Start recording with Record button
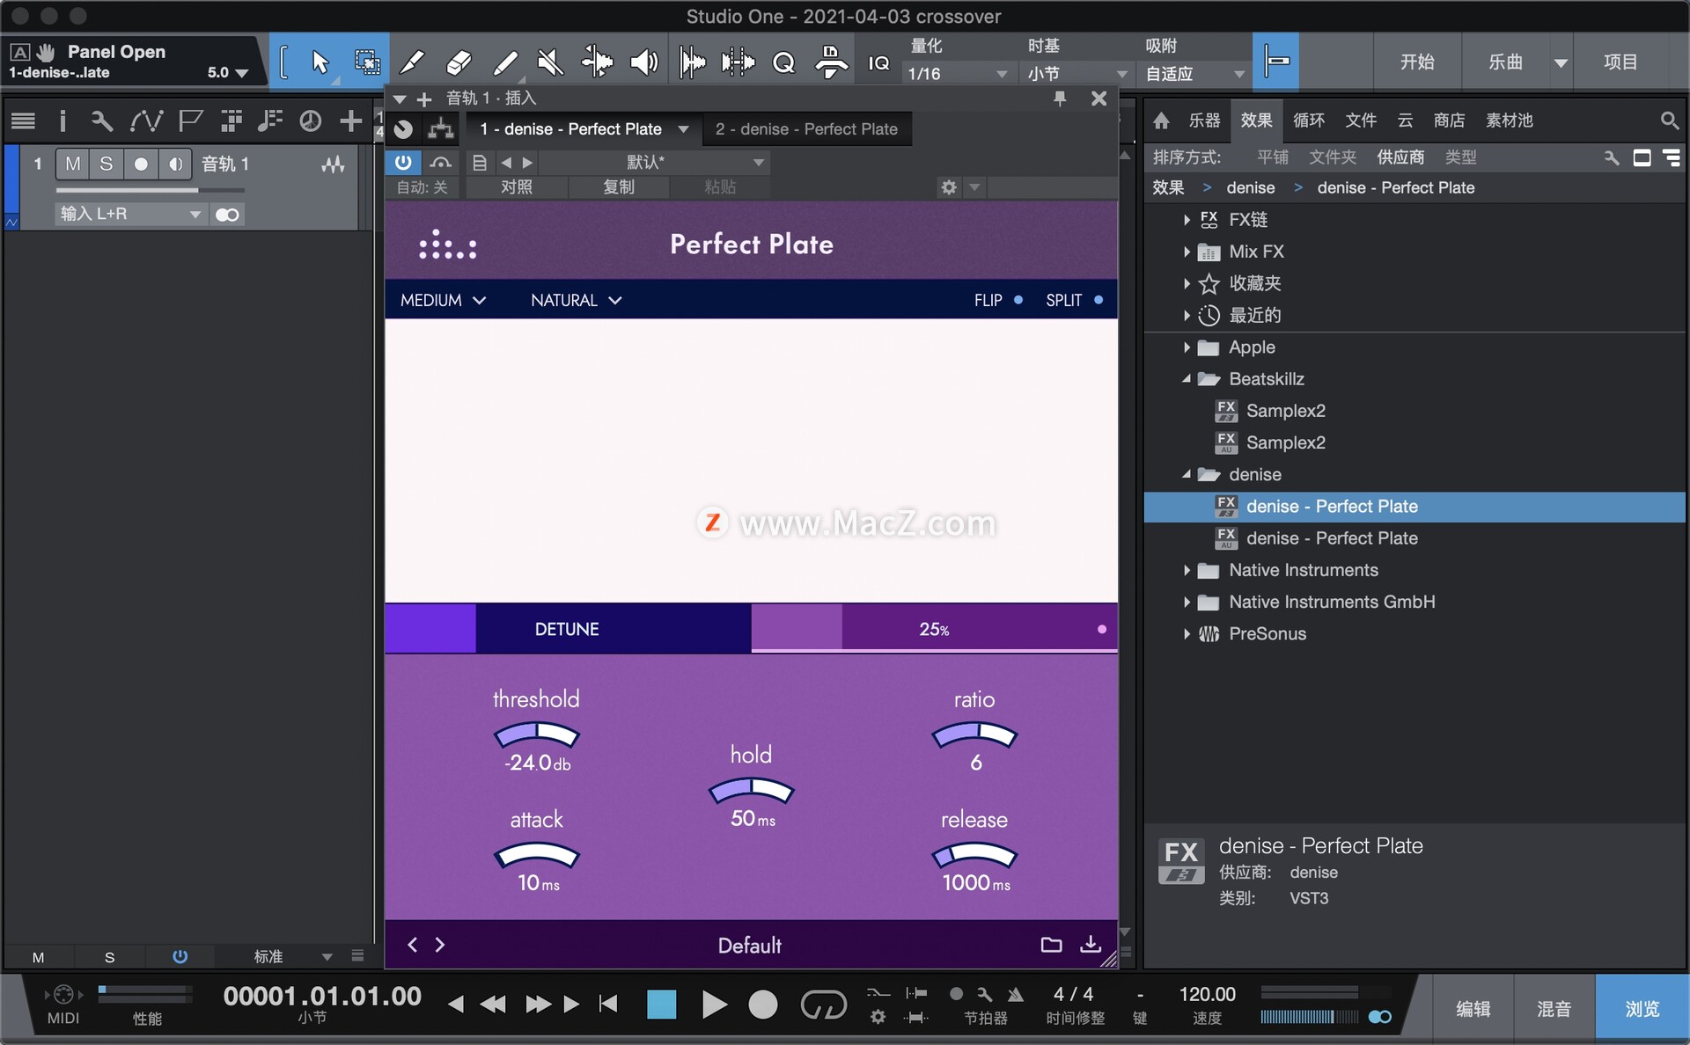Screen dimensions: 1690x1045 [763, 1004]
